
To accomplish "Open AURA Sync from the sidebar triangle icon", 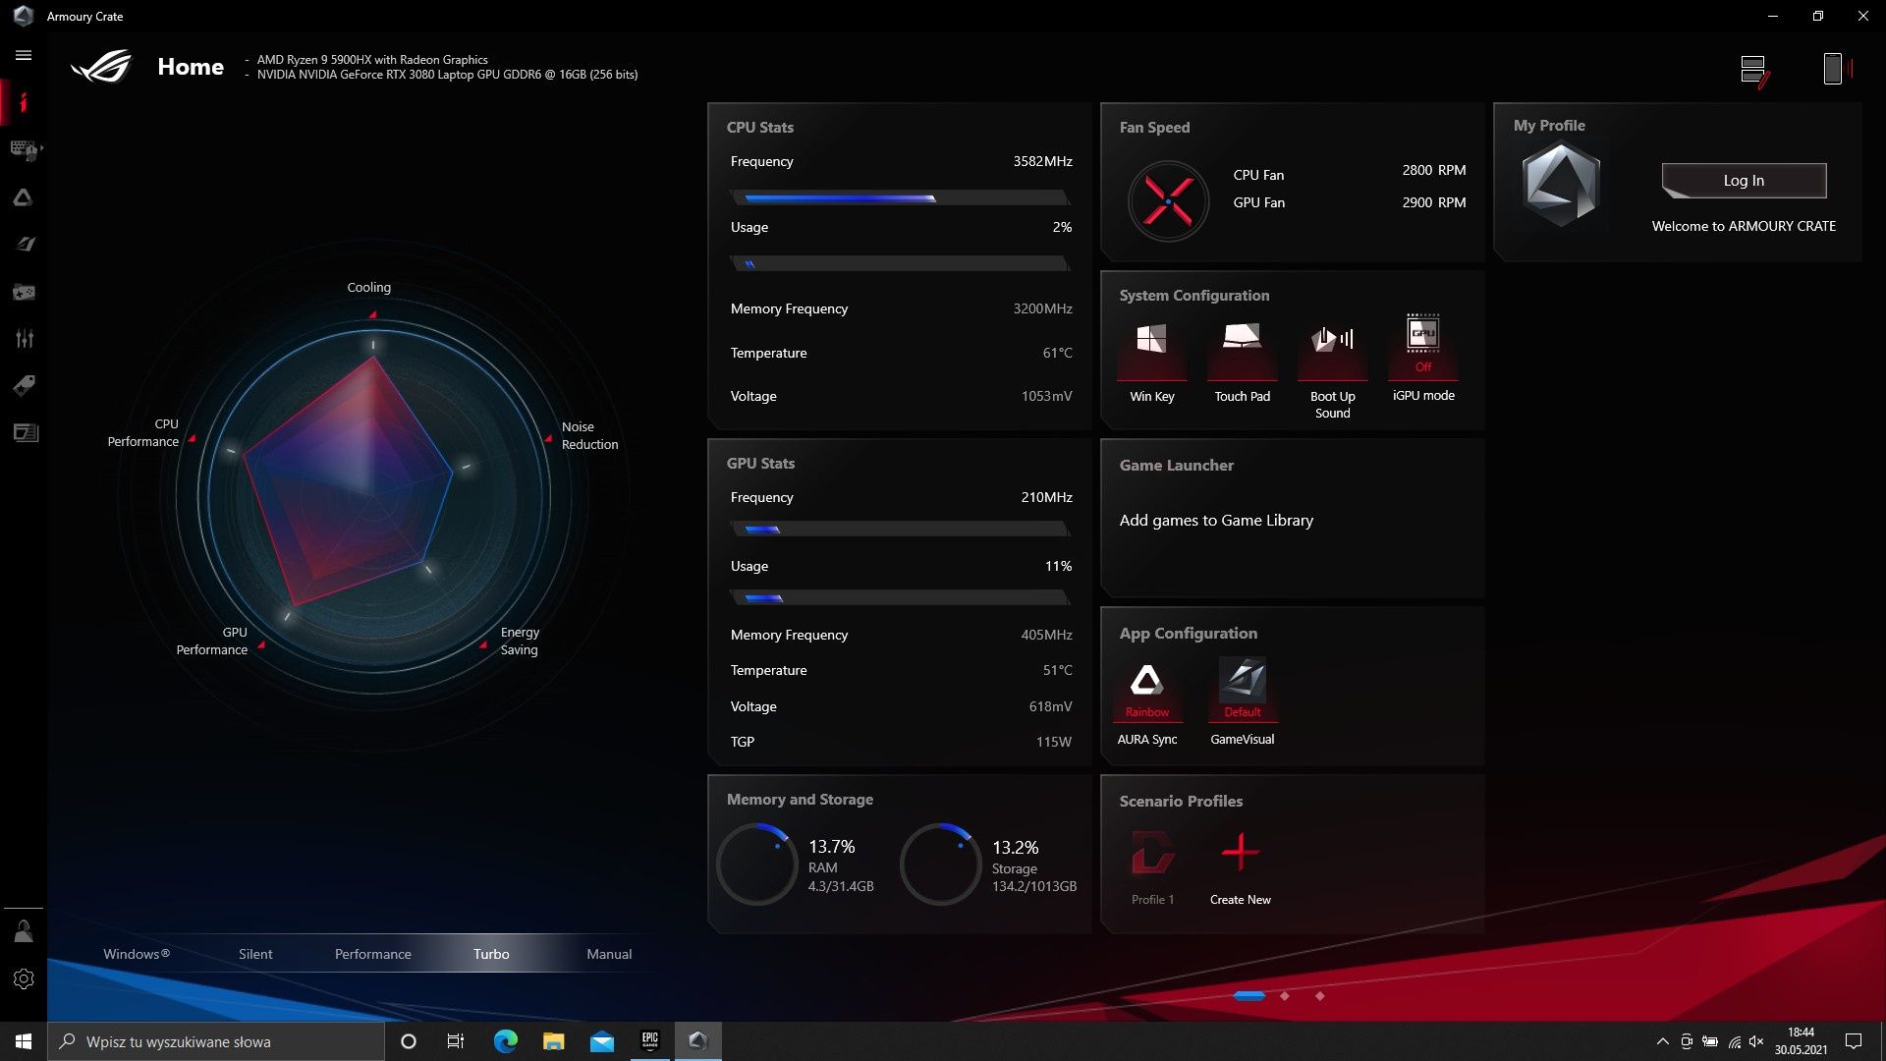I will click(x=24, y=197).
